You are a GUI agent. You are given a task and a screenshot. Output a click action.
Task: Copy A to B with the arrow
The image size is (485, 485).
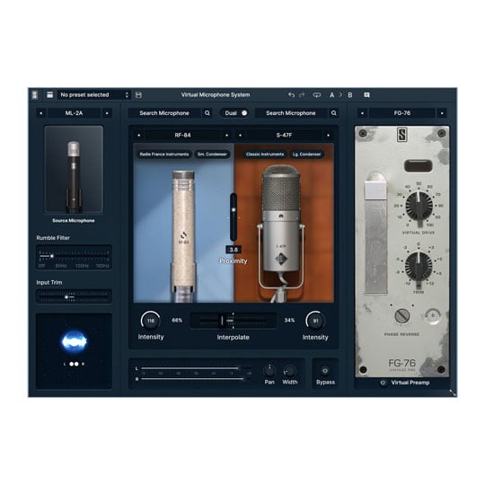[340, 95]
